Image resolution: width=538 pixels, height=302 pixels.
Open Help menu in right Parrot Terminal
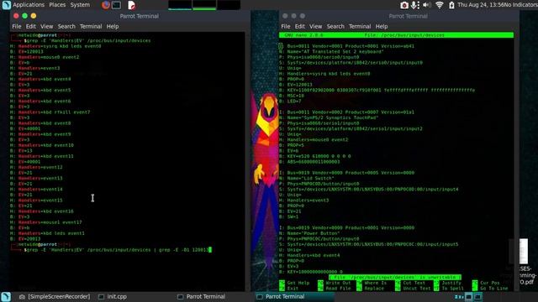click(381, 26)
